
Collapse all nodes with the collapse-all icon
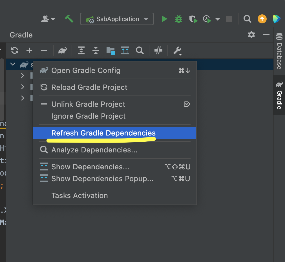click(x=96, y=50)
